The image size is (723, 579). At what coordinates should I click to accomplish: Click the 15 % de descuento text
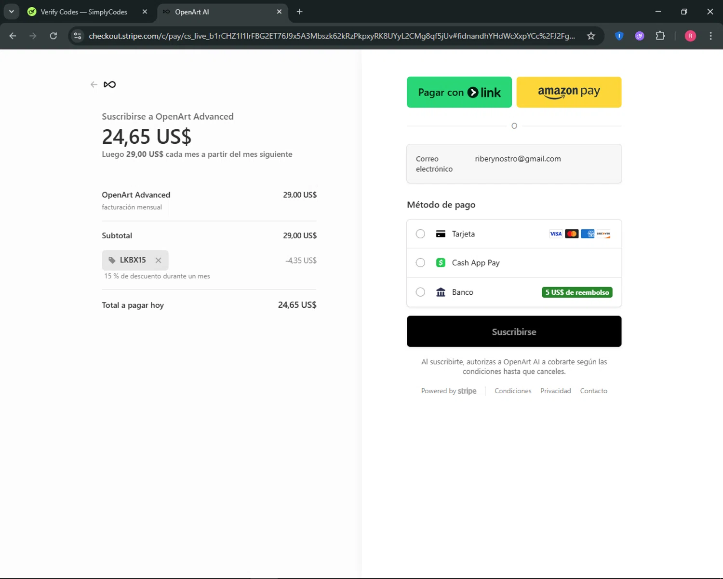tap(157, 276)
